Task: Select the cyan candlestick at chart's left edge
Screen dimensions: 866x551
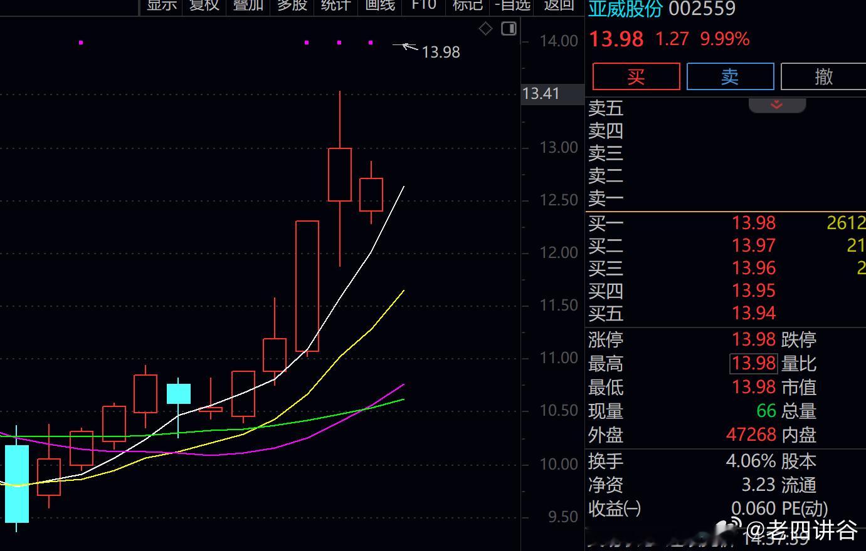Action: 17,483
